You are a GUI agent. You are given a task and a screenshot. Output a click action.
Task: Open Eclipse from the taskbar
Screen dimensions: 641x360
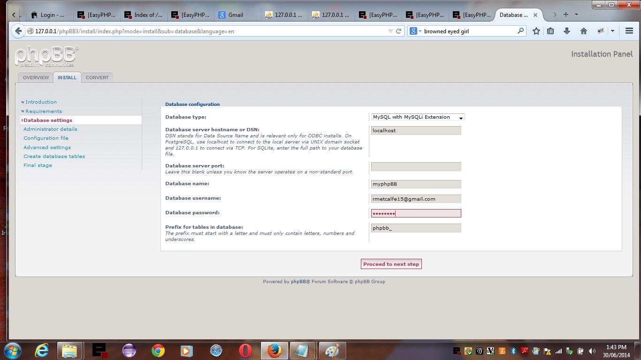(129, 351)
